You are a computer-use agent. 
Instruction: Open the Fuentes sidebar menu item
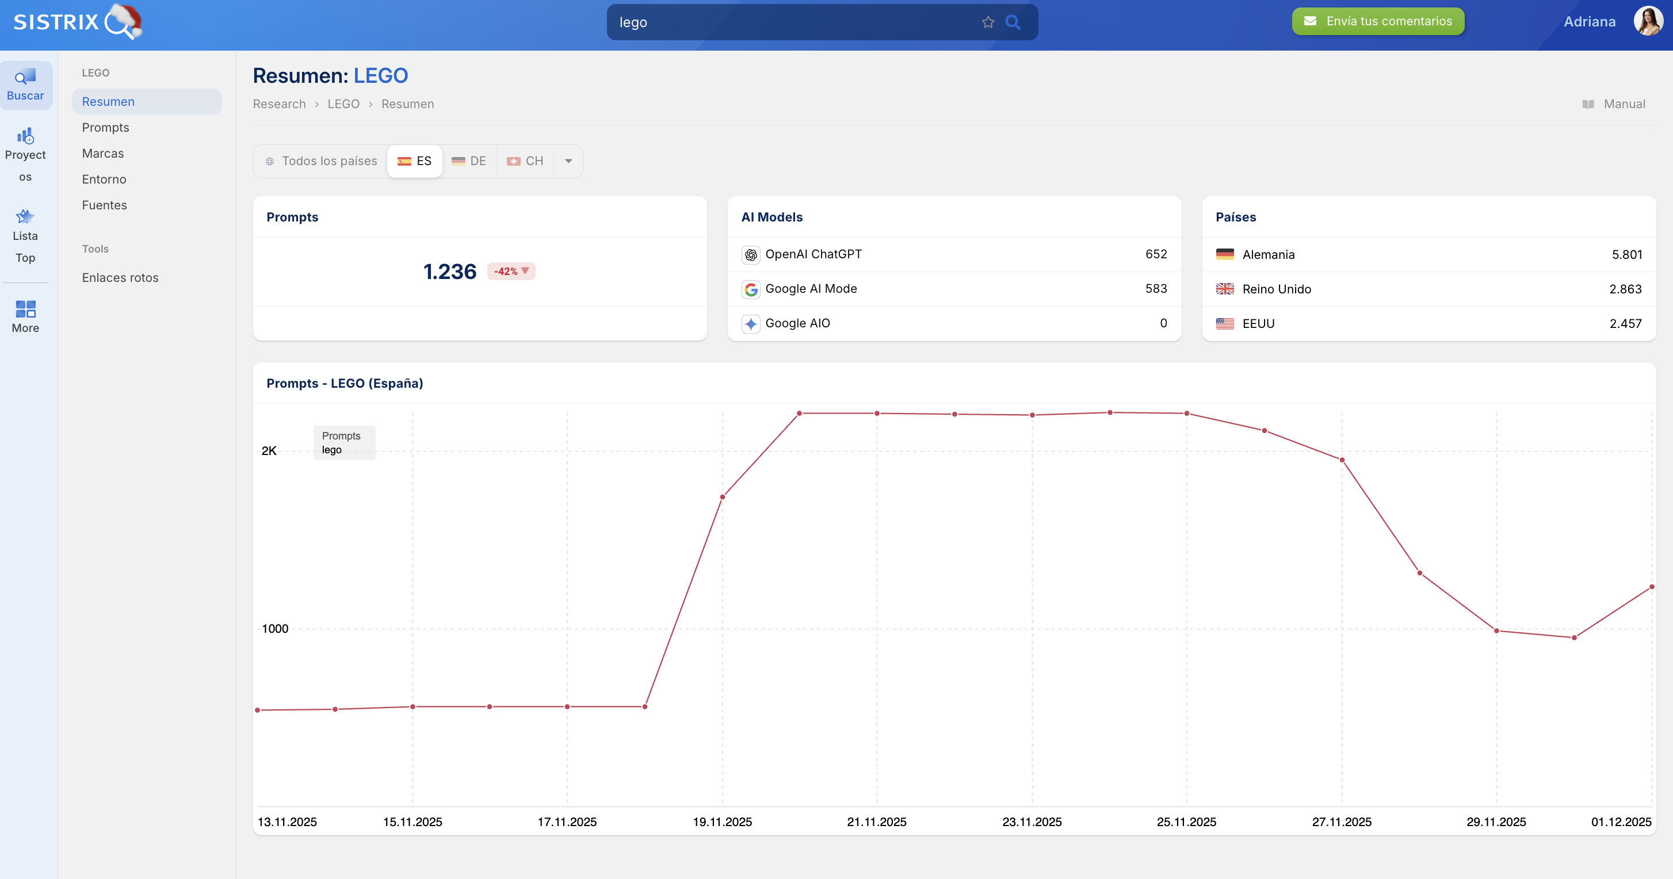tap(104, 205)
